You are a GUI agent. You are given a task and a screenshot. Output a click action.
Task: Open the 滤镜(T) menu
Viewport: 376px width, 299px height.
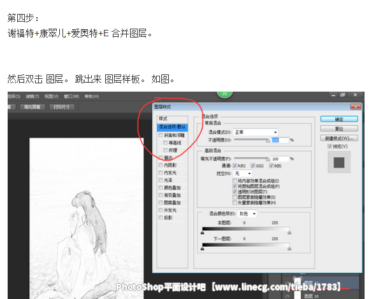[x=32, y=96]
